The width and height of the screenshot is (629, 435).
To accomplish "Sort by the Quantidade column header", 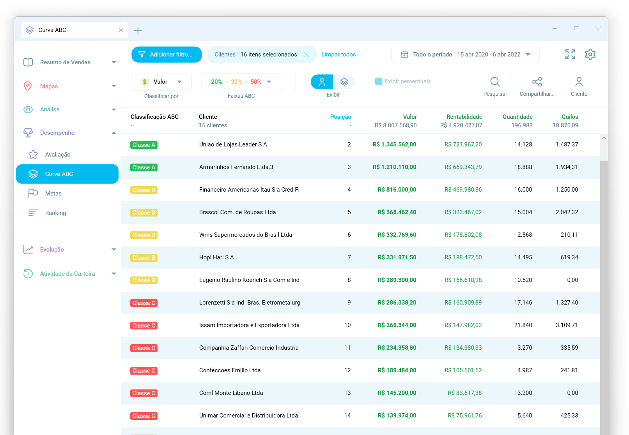I will tap(517, 117).
